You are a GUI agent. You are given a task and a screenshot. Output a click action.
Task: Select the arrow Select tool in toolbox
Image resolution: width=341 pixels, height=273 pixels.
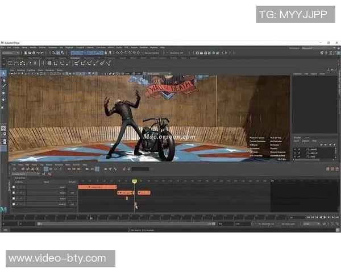click(x=3, y=73)
